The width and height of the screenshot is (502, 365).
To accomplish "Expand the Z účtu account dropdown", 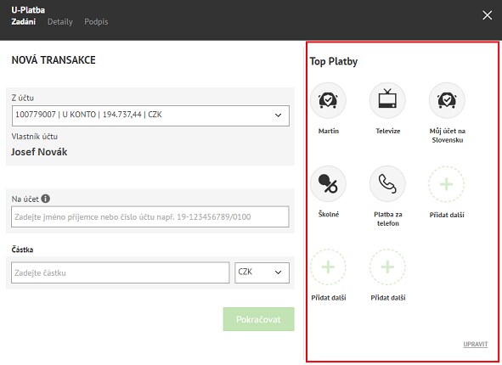I will pyautogui.click(x=150, y=115).
